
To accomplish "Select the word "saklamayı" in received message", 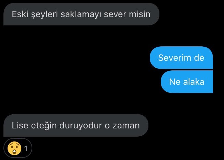I will click(x=81, y=15).
